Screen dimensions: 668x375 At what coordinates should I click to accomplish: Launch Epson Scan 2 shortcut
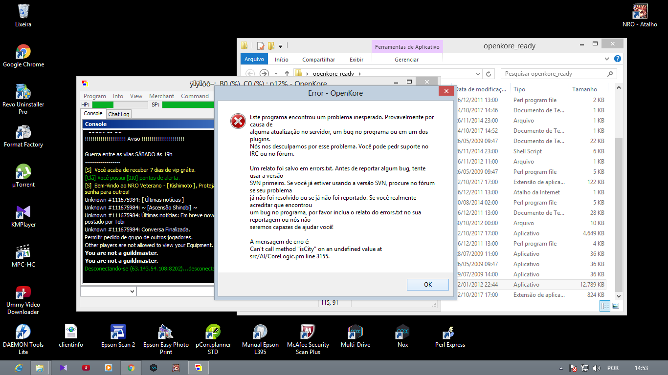[x=118, y=336]
